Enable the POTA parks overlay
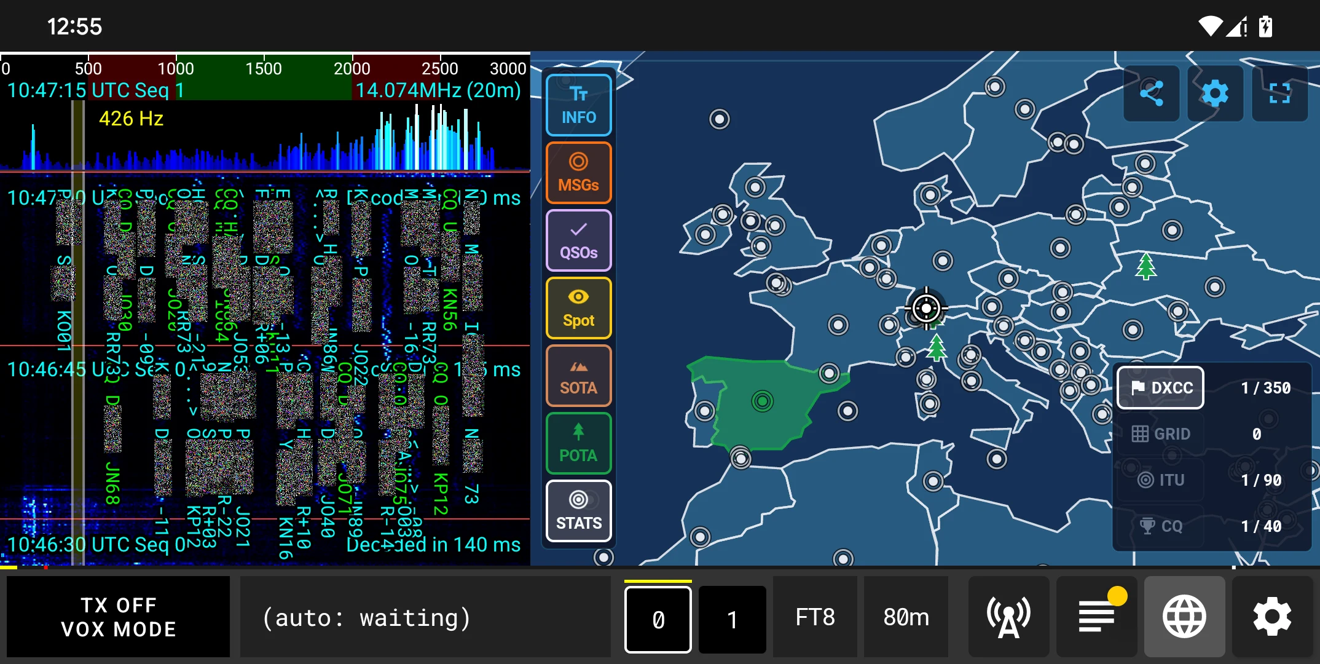The height and width of the screenshot is (664, 1320). click(x=578, y=443)
